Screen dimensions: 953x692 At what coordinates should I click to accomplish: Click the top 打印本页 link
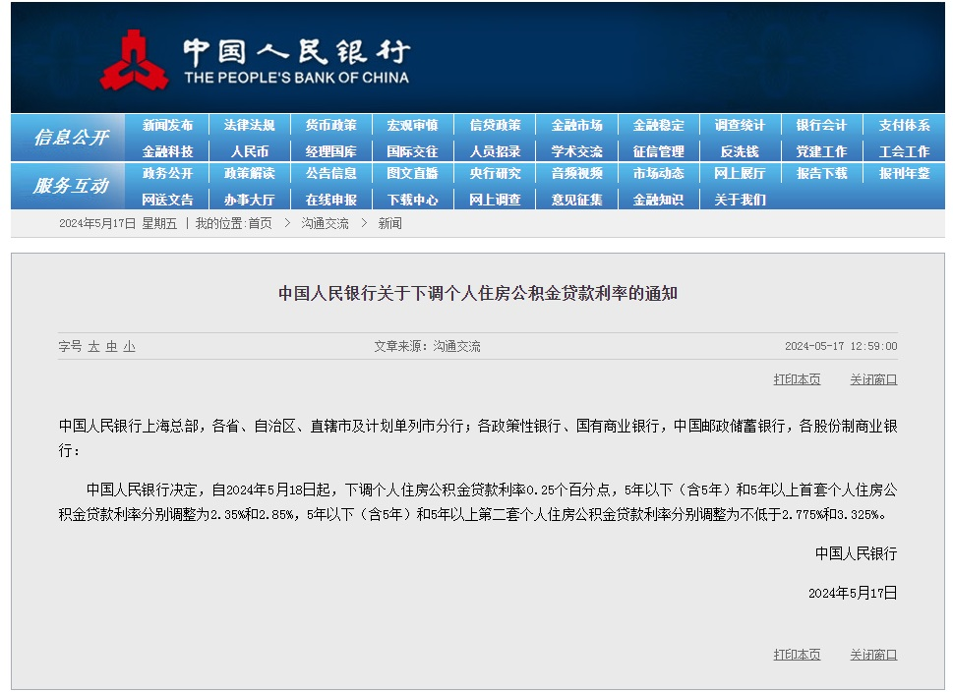797,379
